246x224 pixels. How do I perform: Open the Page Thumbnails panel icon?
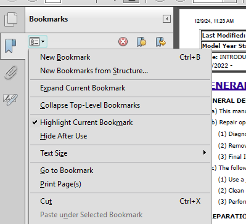tap(11, 19)
